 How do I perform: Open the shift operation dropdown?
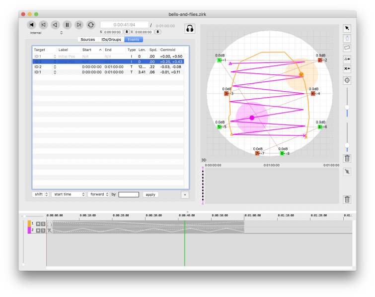pos(41,194)
